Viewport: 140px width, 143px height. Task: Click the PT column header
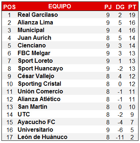click(x=132, y=7)
